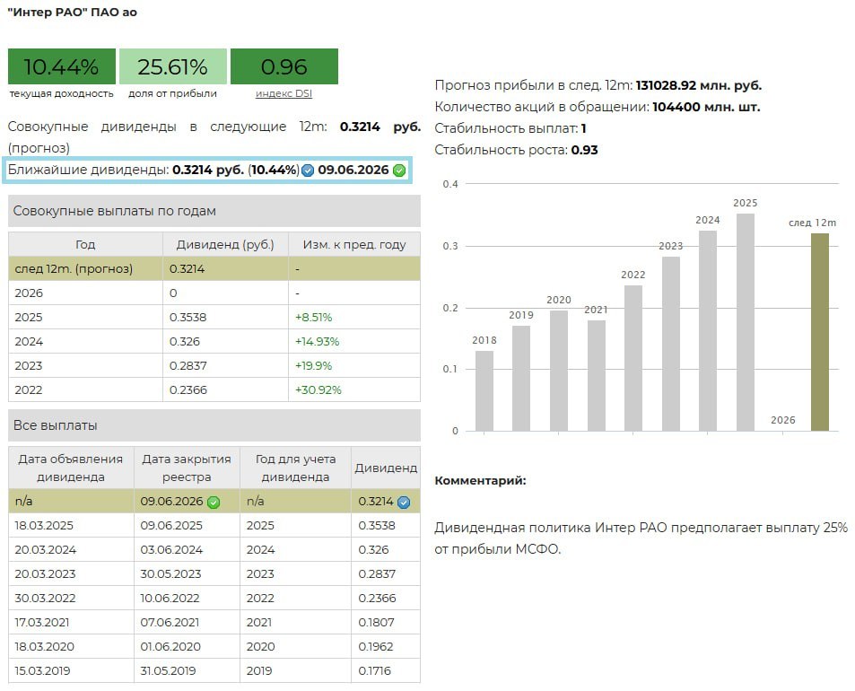Viewport: 855px width, 691px height.
Task: Click the 2018 bar in the dividend chart
Action: click(x=484, y=390)
